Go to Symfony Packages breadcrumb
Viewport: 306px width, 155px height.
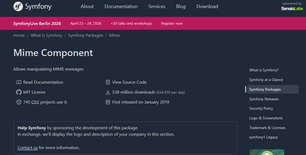click(86, 35)
